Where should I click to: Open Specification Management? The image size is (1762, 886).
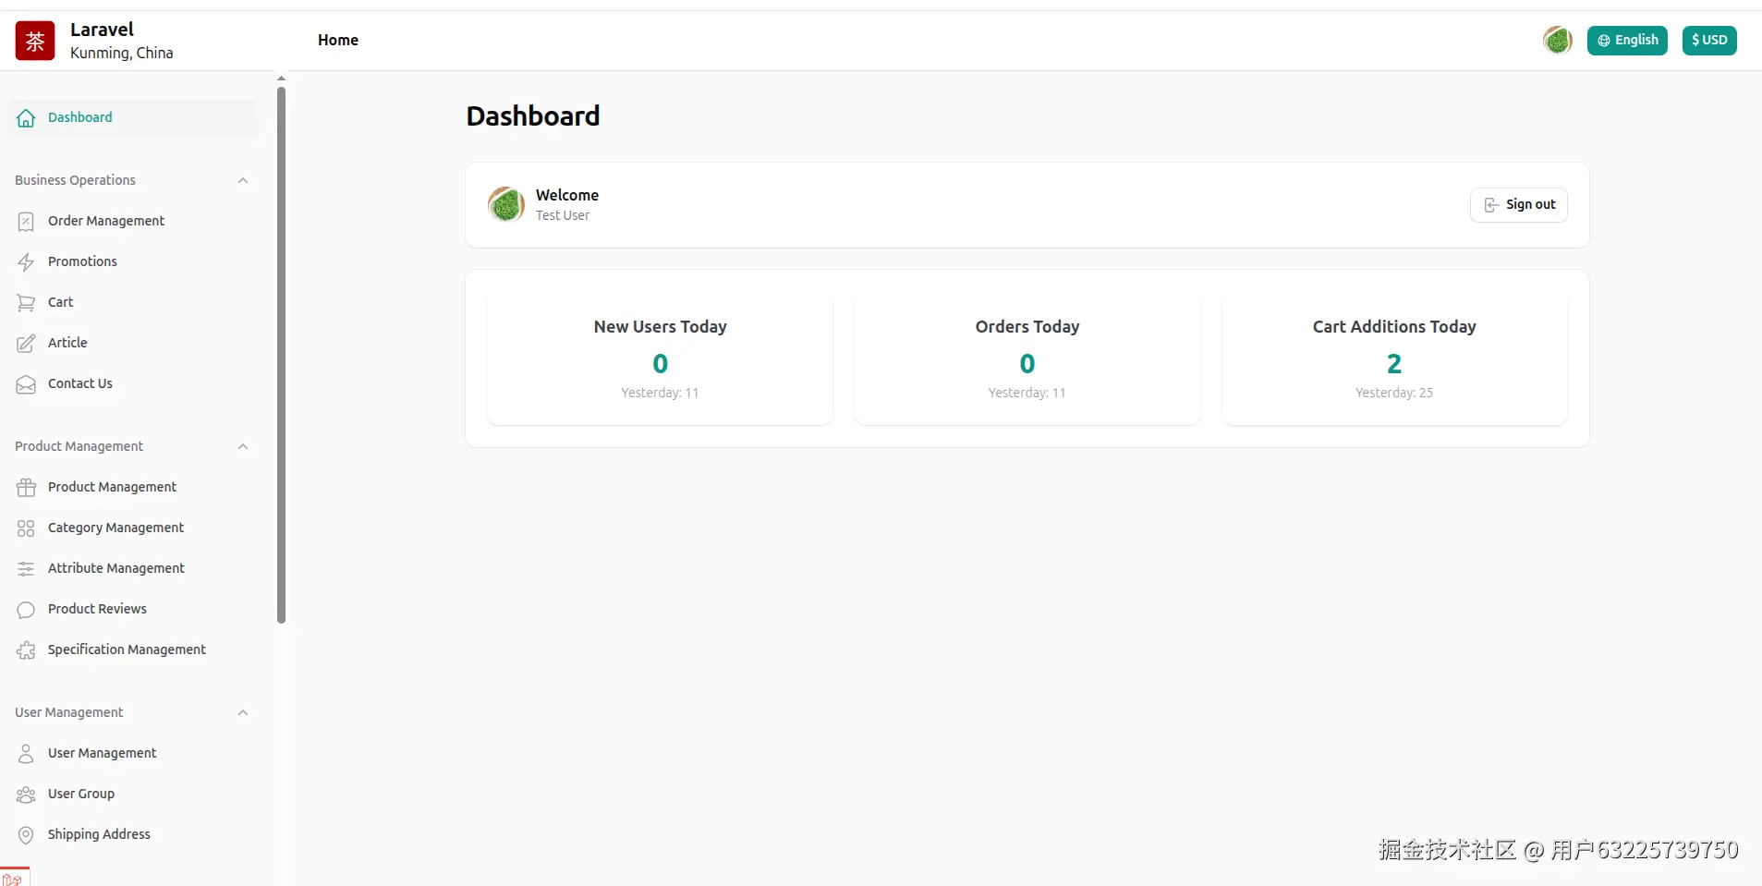[x=133, y=649]
